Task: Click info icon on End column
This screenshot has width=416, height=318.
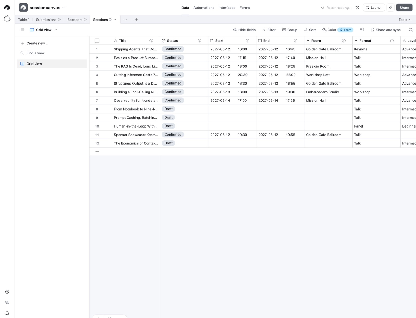Action: (x=296, y=41)
